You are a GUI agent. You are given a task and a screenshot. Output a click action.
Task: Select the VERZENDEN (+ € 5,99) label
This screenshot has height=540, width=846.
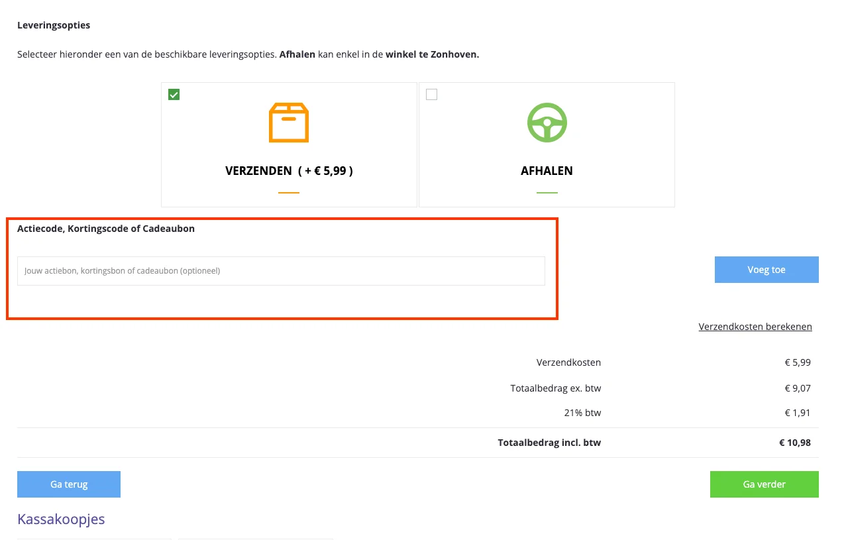pyautogui.click(x=289, y=171)
